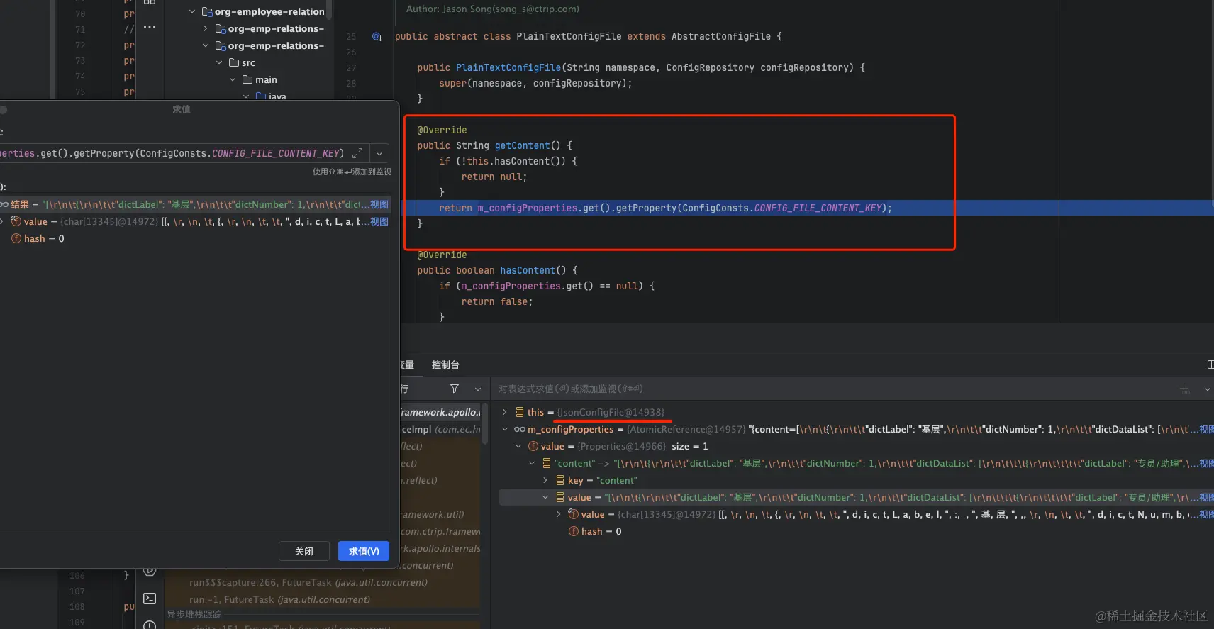The image size is (1214, 629).
Task: Select the src folder icon
Action: pyautogui.click(x=234, y=62)
